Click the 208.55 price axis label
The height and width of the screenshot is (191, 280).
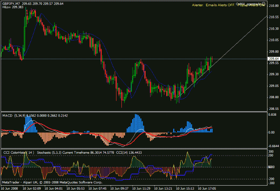[274, 109]
